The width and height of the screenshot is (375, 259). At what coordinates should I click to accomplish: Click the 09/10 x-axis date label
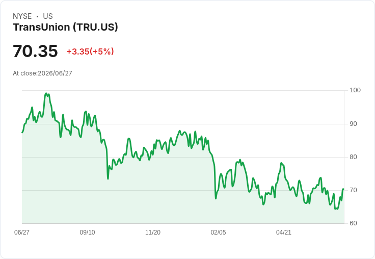pyautogui.click(x=87, y=232)
